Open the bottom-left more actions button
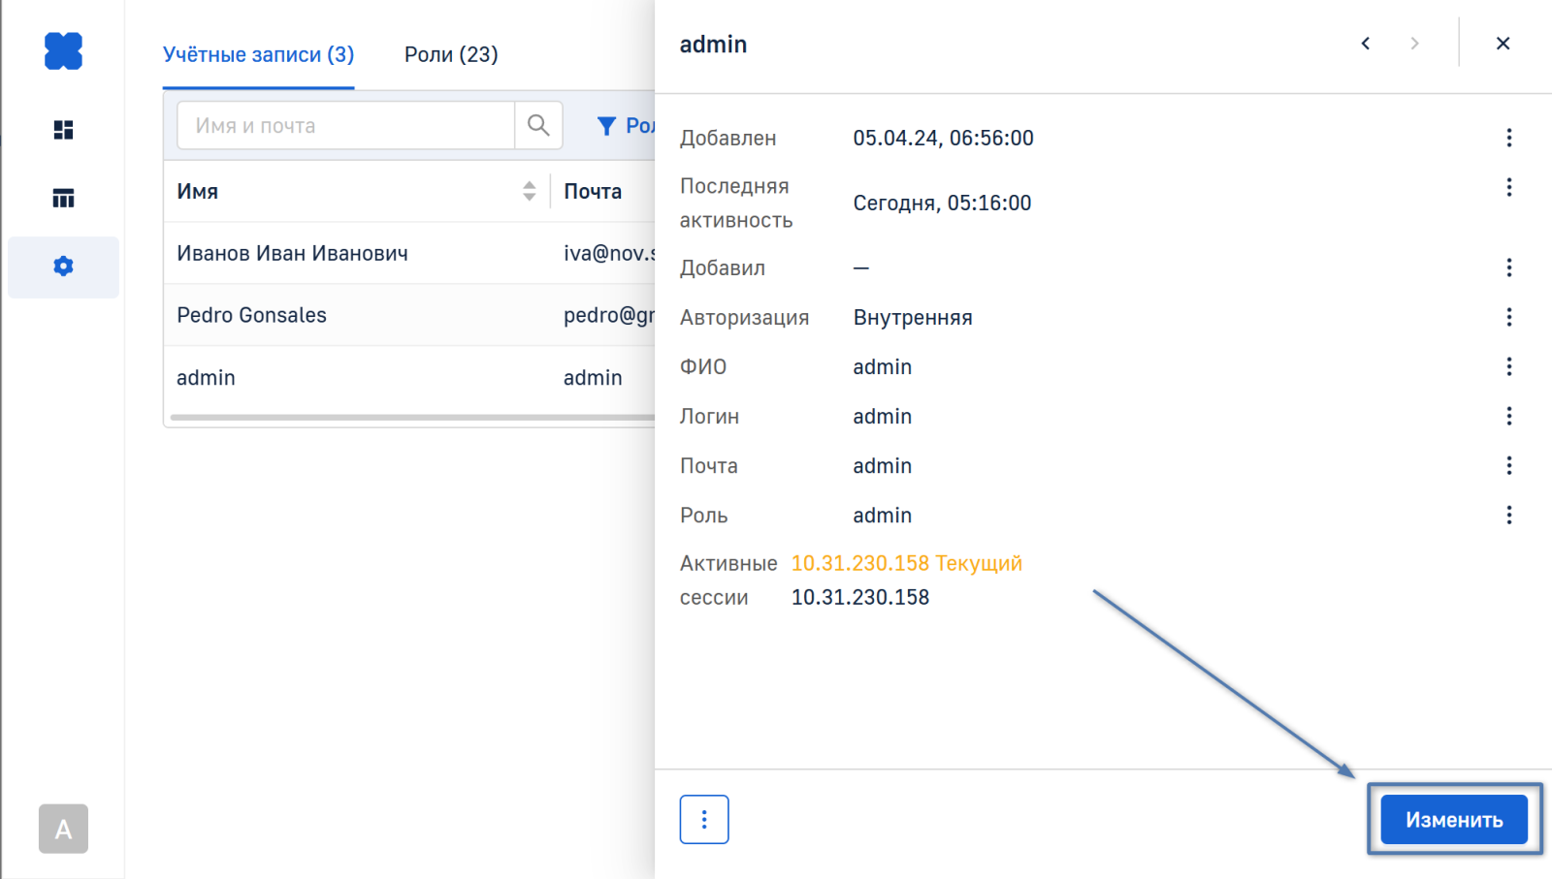The image size is (1552, 879). click(704, 820)
